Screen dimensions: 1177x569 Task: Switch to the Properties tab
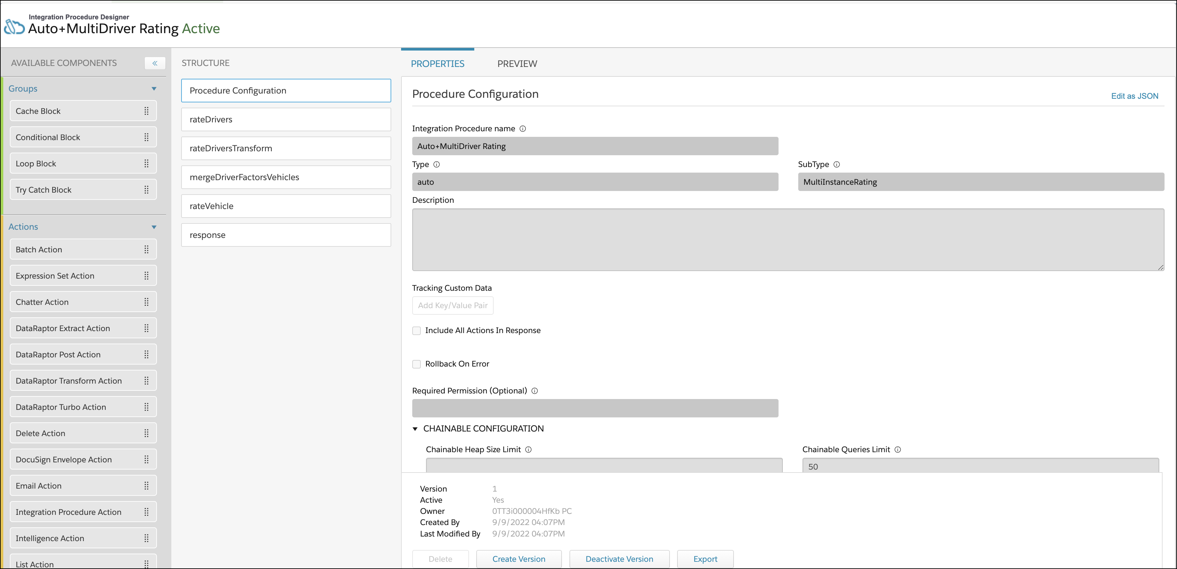click(437, 63)
